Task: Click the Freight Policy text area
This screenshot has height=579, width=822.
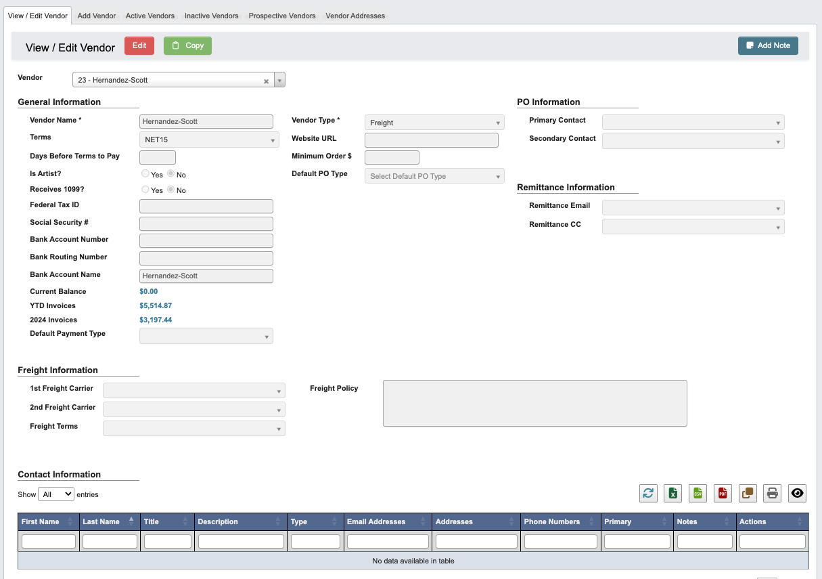Action: pyautogui.click(x=535, y=403)
